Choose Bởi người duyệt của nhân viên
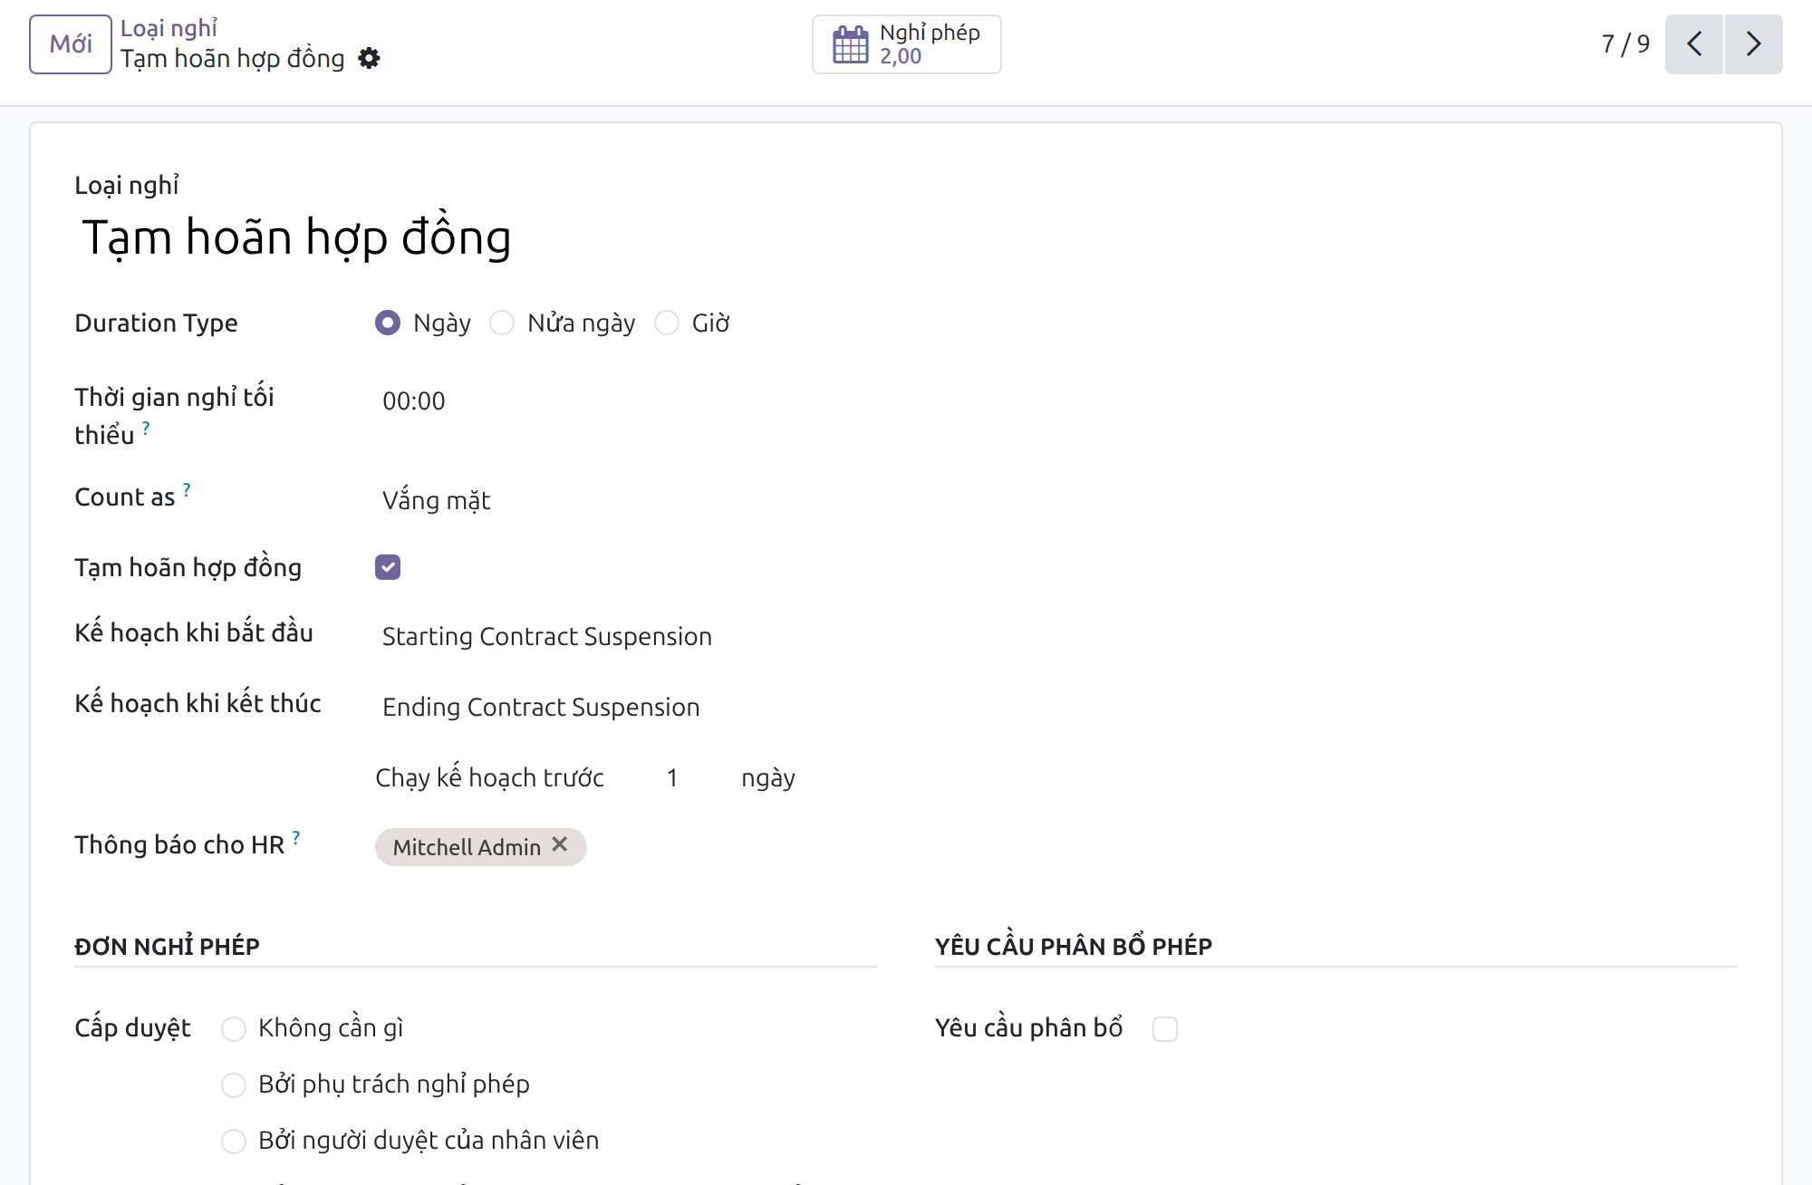The width and height of the screenshot is (1812, 1185). [x=234, y=1142]
